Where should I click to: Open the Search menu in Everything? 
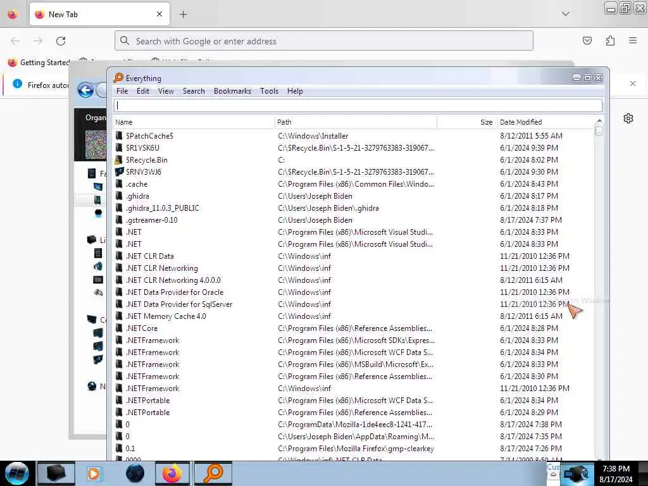[194, 91]
